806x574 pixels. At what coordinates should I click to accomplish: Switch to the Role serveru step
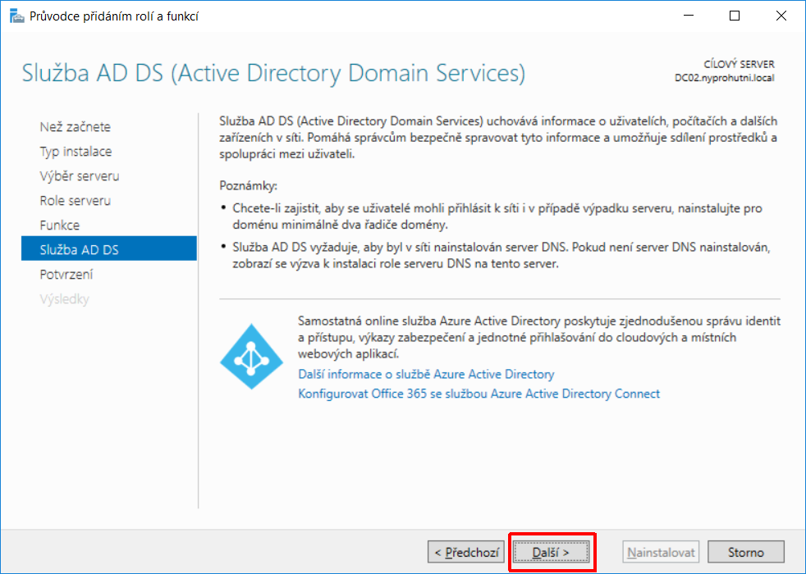pyautogui.click(x=75, y=201)
